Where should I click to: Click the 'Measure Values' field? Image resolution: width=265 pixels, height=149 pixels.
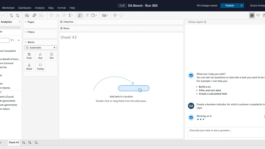(5, 109)
